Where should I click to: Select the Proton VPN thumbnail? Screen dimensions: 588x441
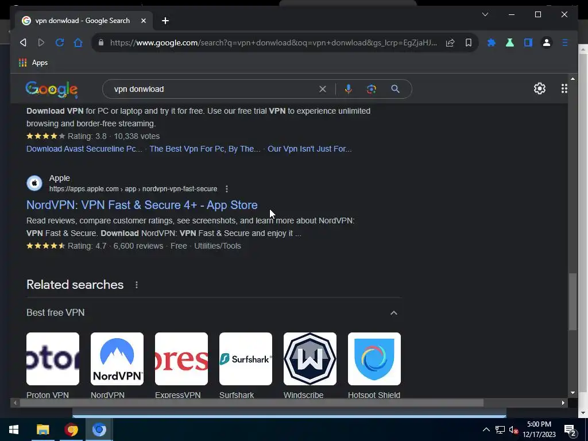[53, 358]
